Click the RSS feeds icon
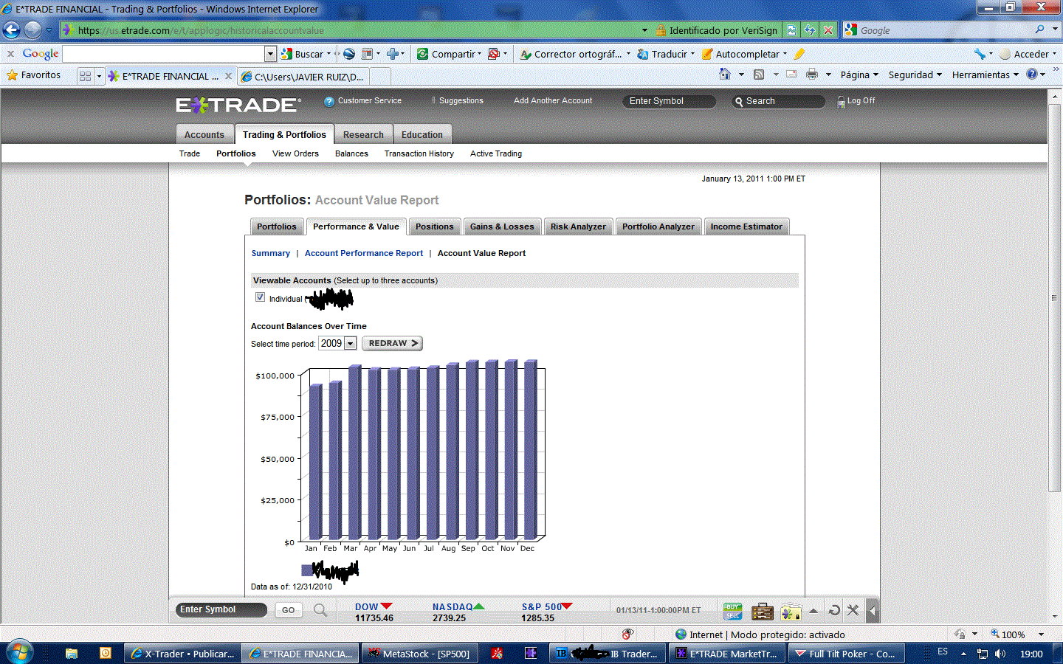This screenshot has height=664, width=1063. point(759,75)
